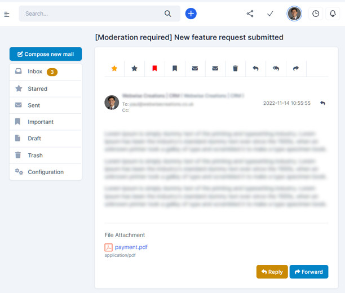
Task: Click the File Attachment heading
Action: tap(125, 235)
